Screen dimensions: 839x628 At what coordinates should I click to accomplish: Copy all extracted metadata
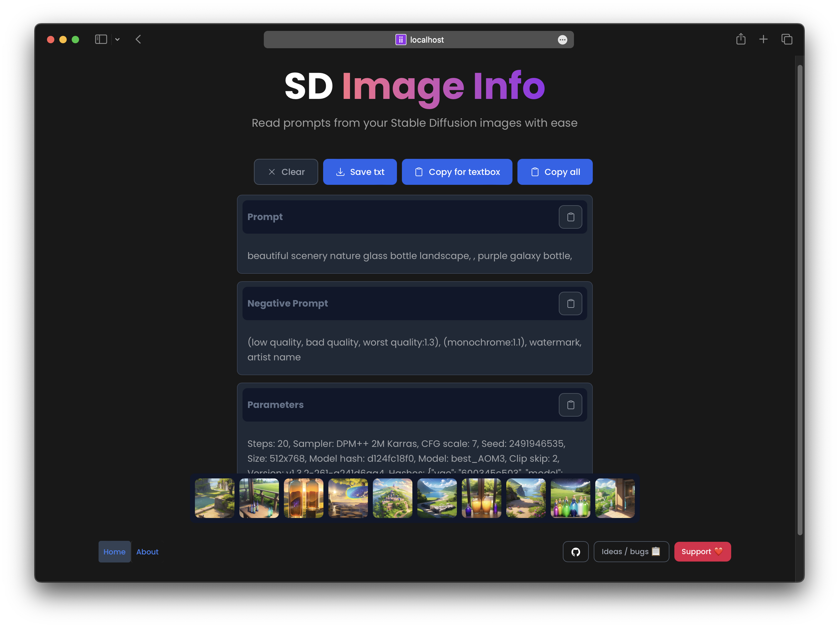pyautogui.click(x=554, y=172)
